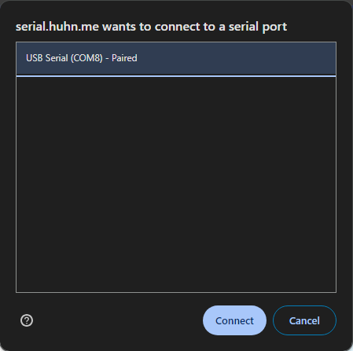Viewport: 353px width, 351px height.
Task: Choose the paired COM8 device in list
Action: click(x=176, y=58)
